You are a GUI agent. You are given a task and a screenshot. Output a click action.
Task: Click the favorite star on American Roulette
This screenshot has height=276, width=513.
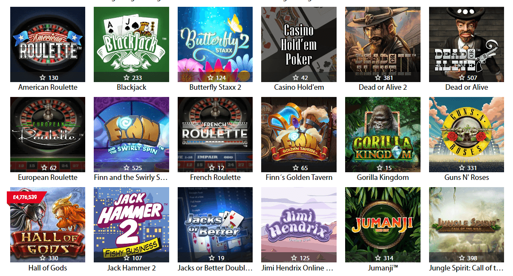[43, 78]
